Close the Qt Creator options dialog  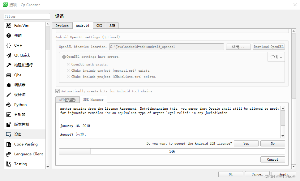pyautogui.click(x=295, y=5)
